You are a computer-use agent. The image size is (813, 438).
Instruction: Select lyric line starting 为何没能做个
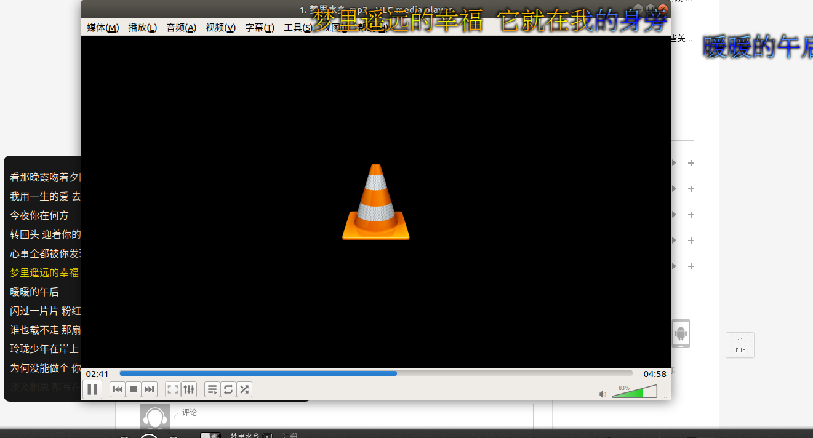pyautogui.click(x=45, y=368)
